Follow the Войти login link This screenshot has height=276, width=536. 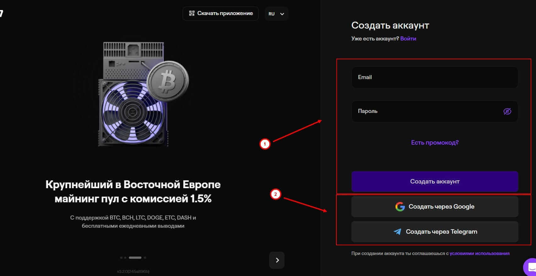tap(408, 39)
